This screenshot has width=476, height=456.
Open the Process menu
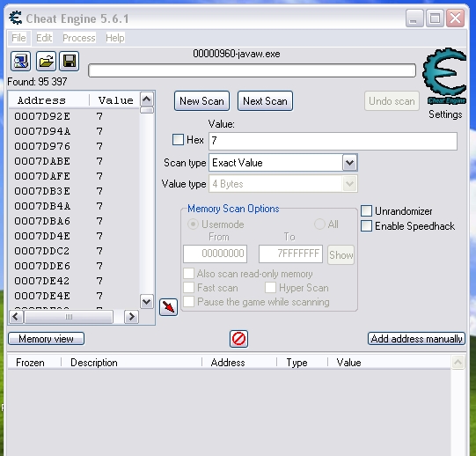pos(79,38)
